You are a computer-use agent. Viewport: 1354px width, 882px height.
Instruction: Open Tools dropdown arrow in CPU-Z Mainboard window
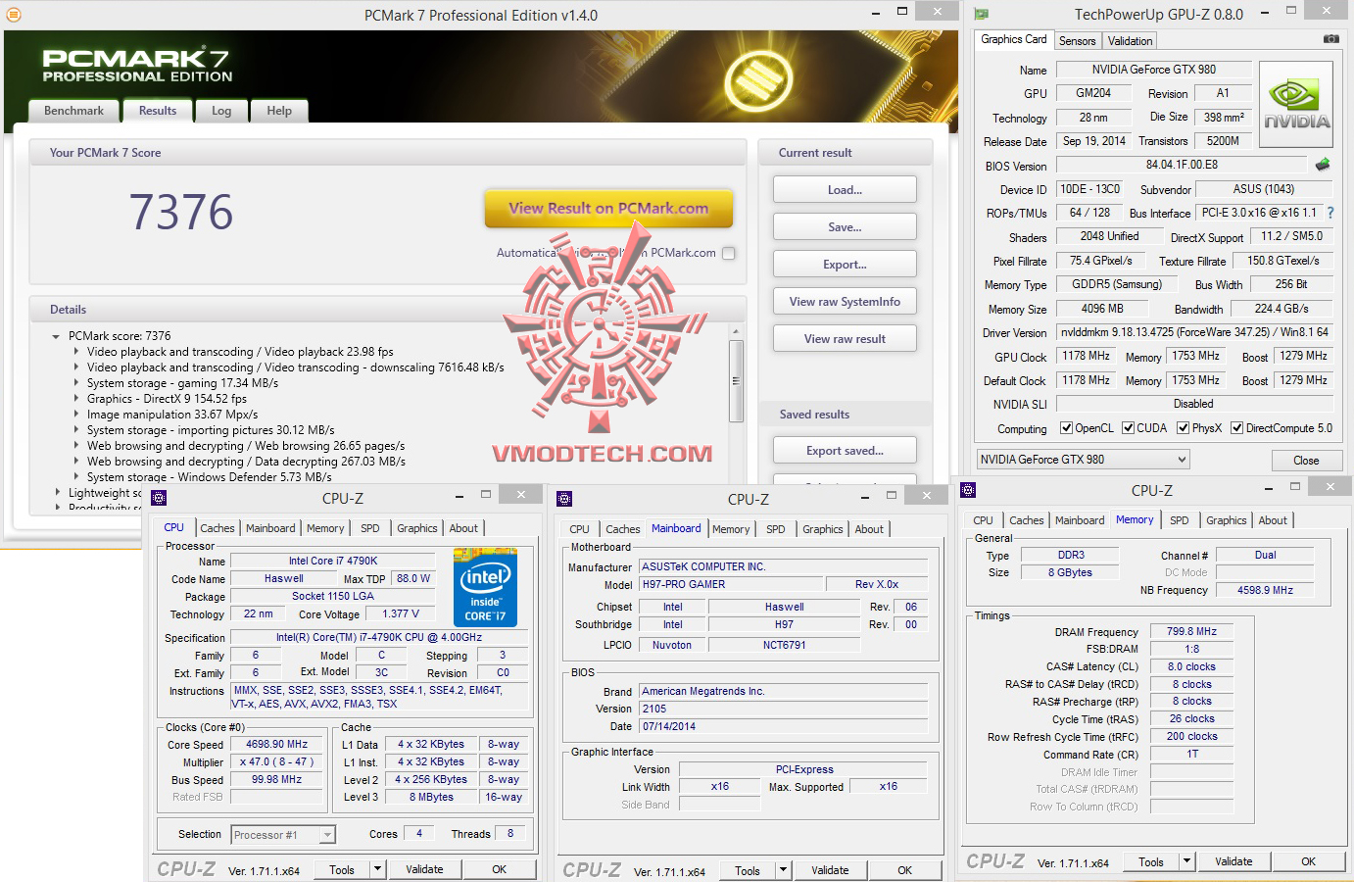coord(783,870)
